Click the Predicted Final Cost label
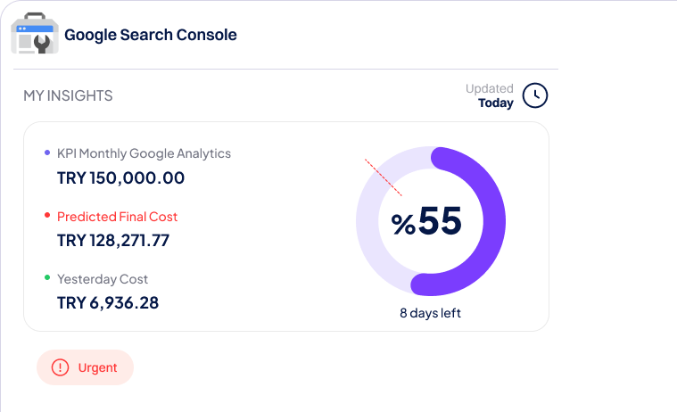Screen dimensions: 677x412 (x=117, y=217)
